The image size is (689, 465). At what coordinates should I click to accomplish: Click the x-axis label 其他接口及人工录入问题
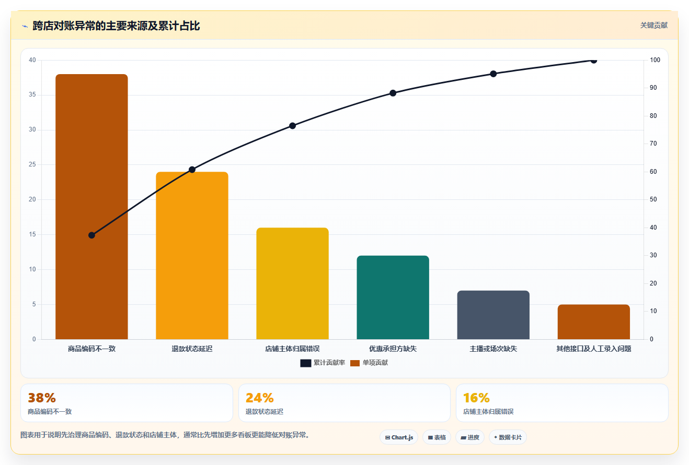[593, 349]
